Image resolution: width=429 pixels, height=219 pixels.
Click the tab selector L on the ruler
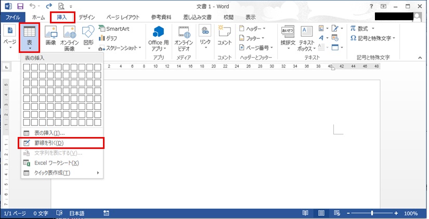point(7,66)
